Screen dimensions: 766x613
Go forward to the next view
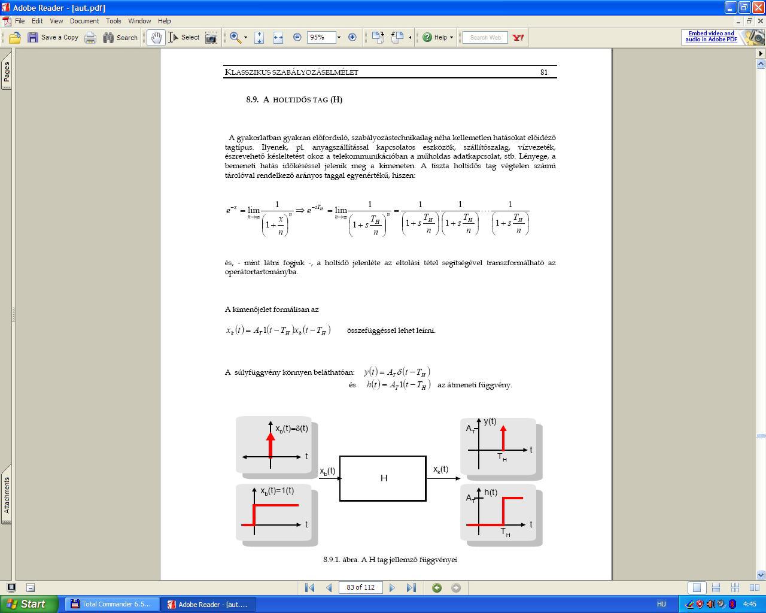(456, 588)
